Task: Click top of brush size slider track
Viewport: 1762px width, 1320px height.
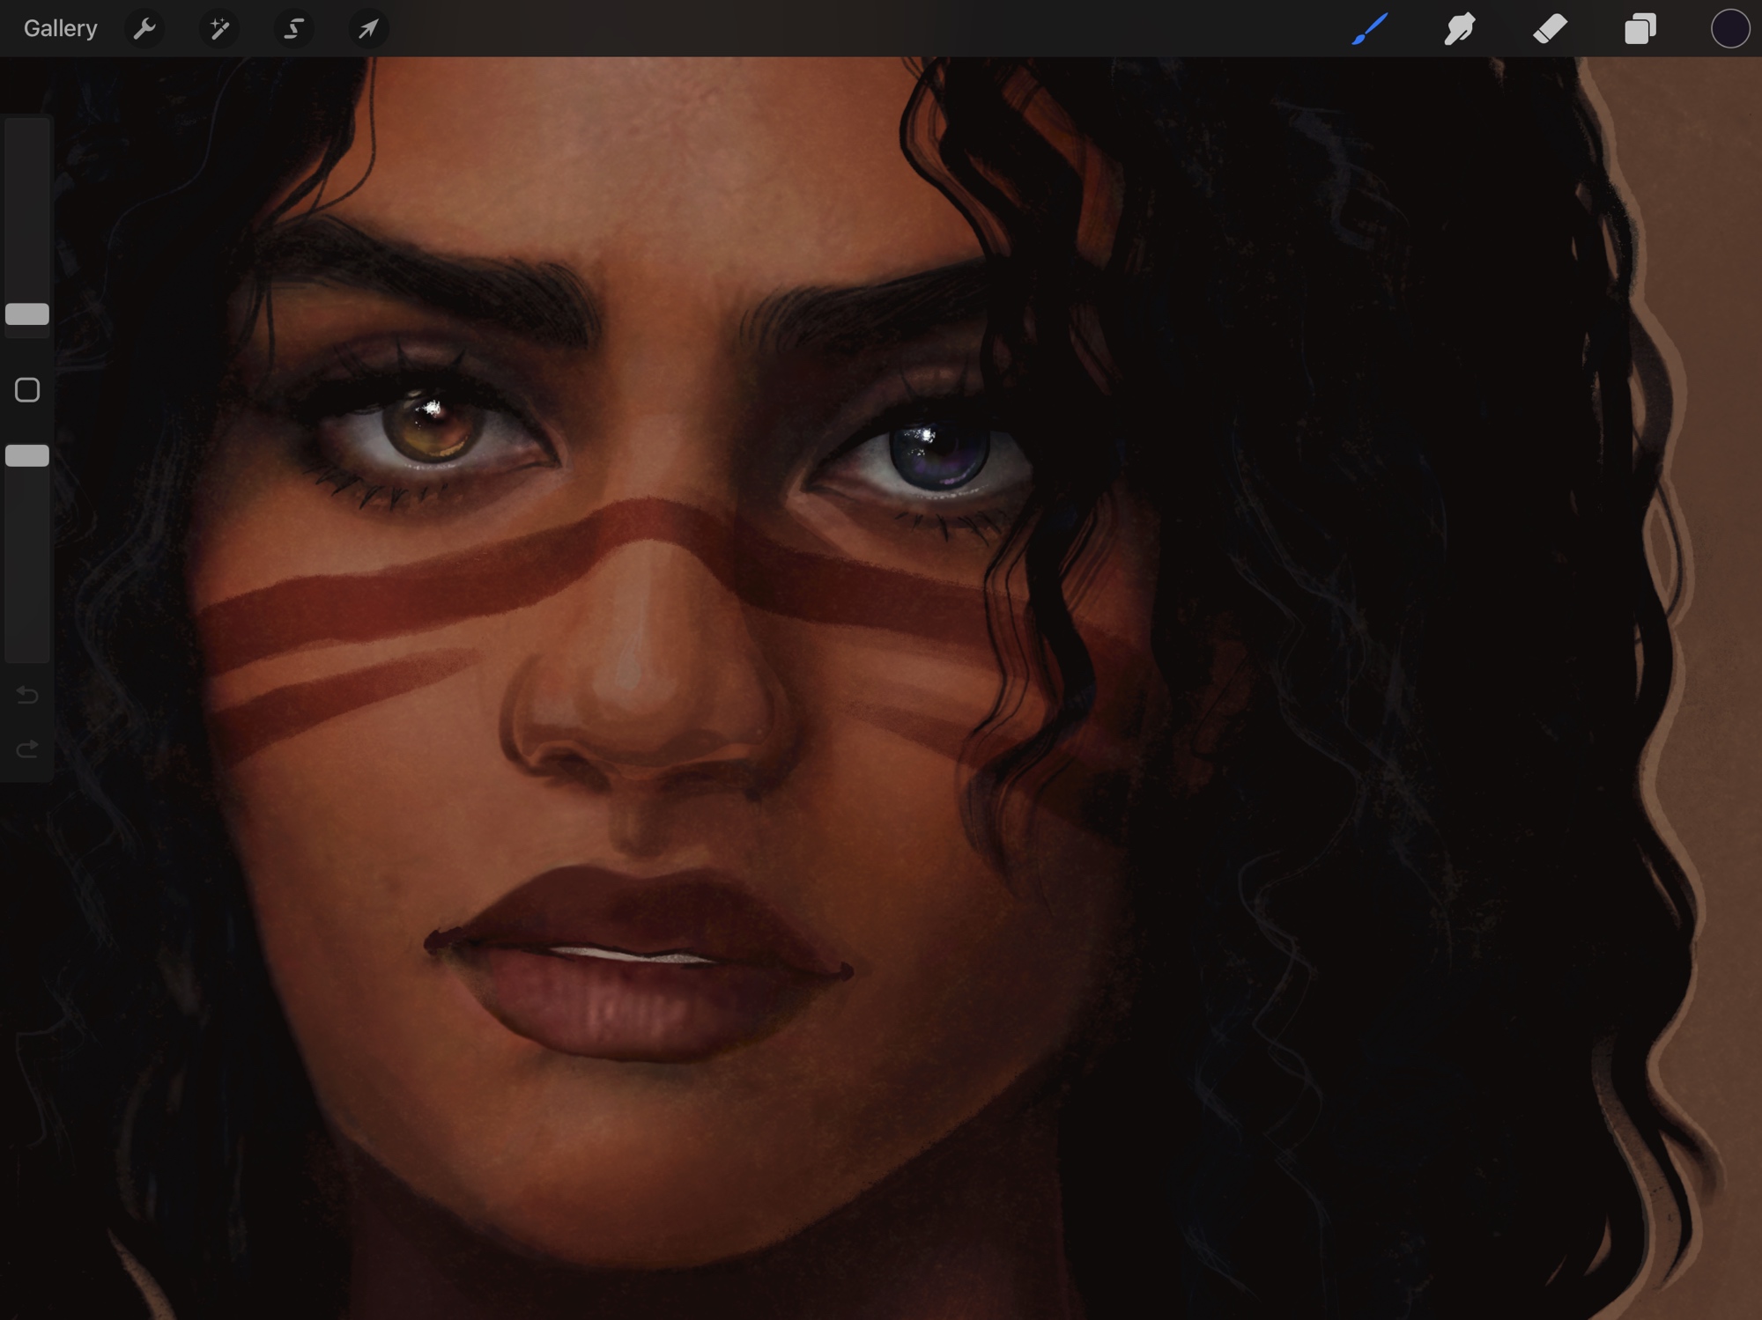Action: (x=27, y=132)
